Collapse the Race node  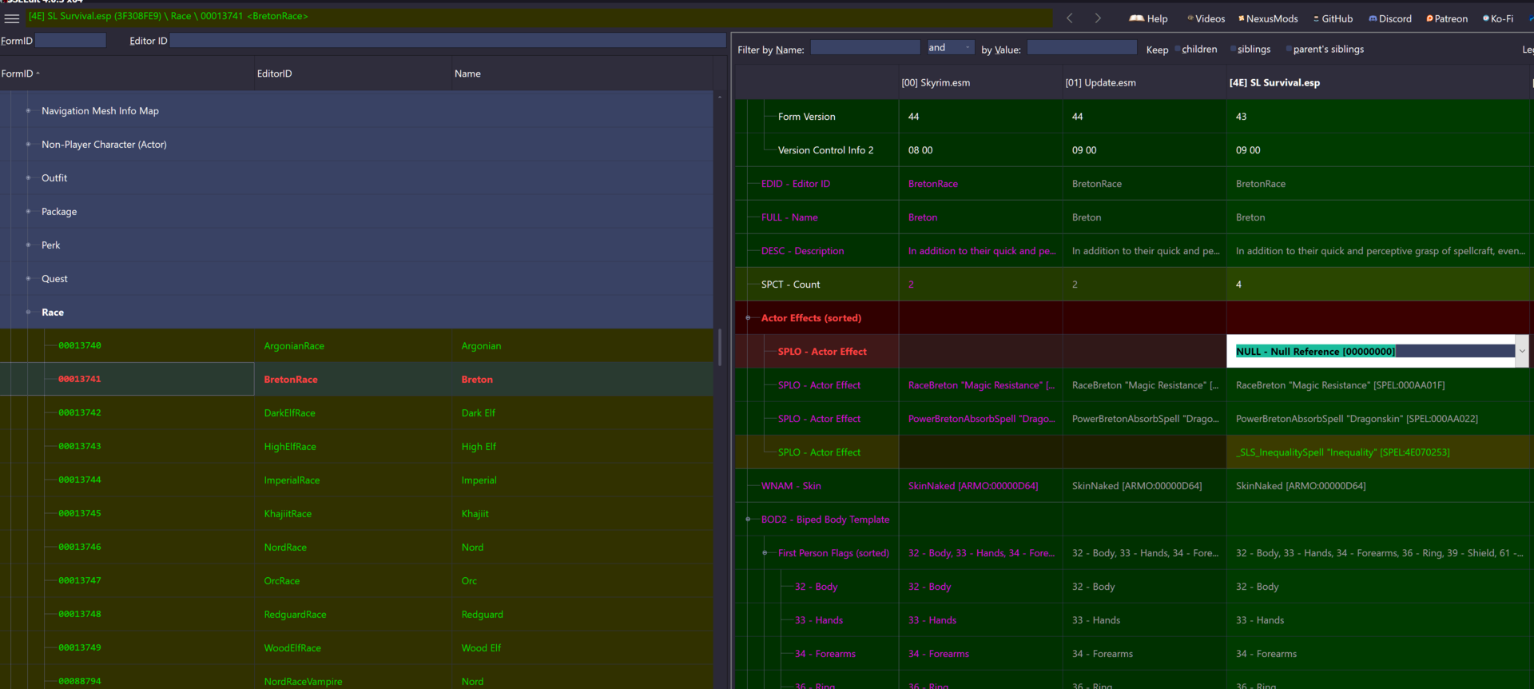[x=28, y=313]
